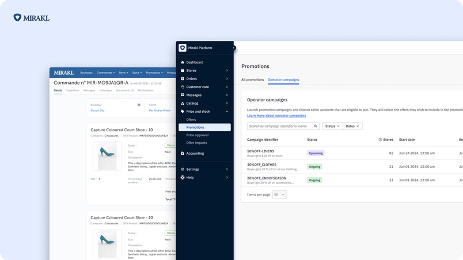The height and width of the screenshot is (260, 463).
Task: Click the Dashboard home icon
Action: click(x=183, y=62)
